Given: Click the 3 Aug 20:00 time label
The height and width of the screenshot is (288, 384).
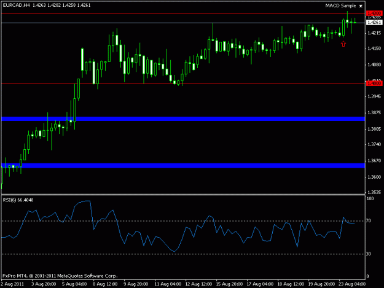Looking at the screenshot, I should pos(44,284).
